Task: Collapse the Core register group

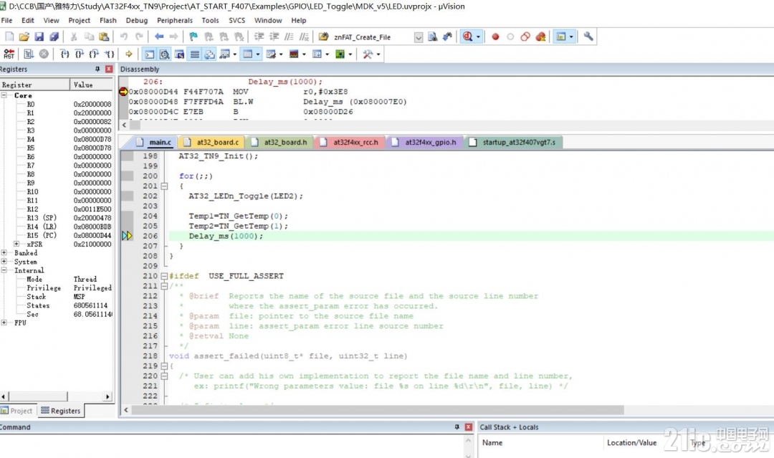Action: [4, 95]
